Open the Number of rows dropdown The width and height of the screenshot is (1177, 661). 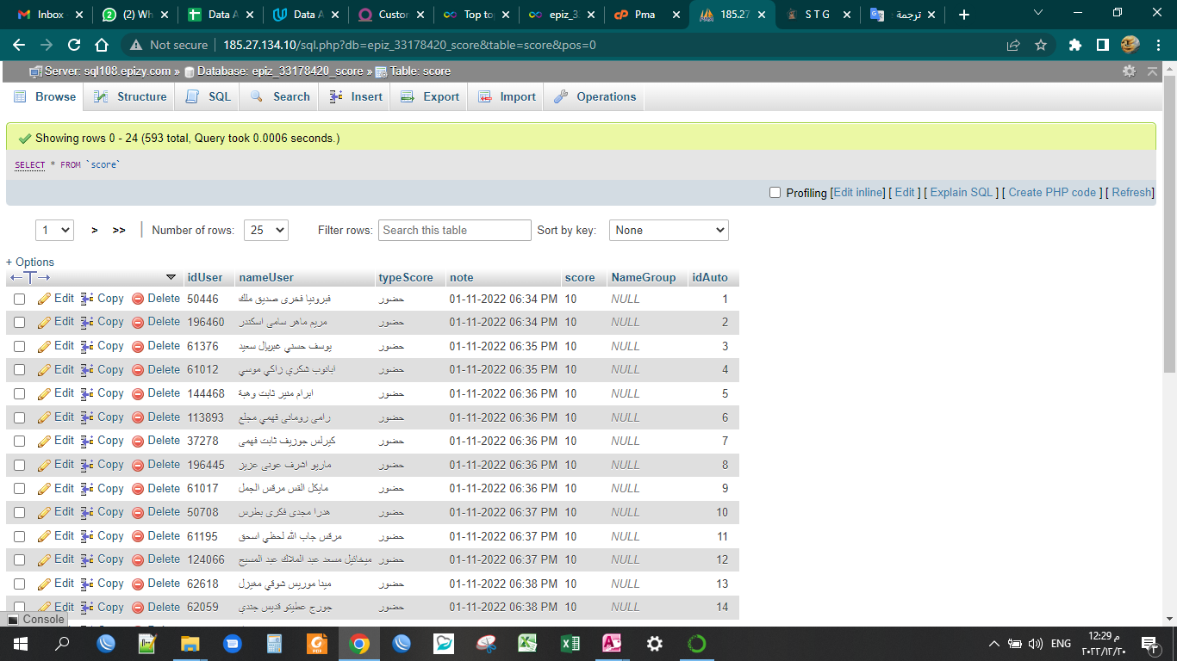coord(266,230)
